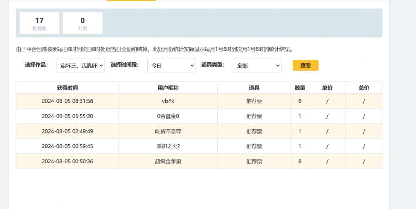
Task: Click the 获得时间 column header
Action: (x=67, y=88)
